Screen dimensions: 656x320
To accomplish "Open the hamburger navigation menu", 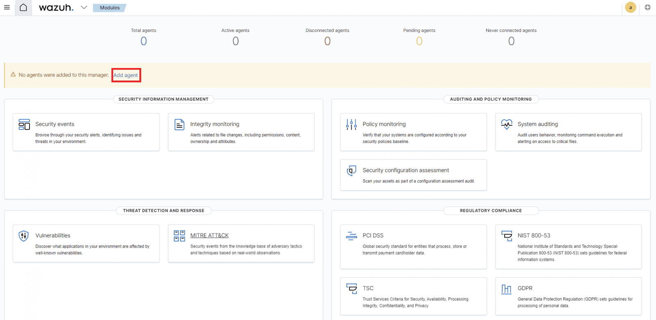I will tap(7, 7).
